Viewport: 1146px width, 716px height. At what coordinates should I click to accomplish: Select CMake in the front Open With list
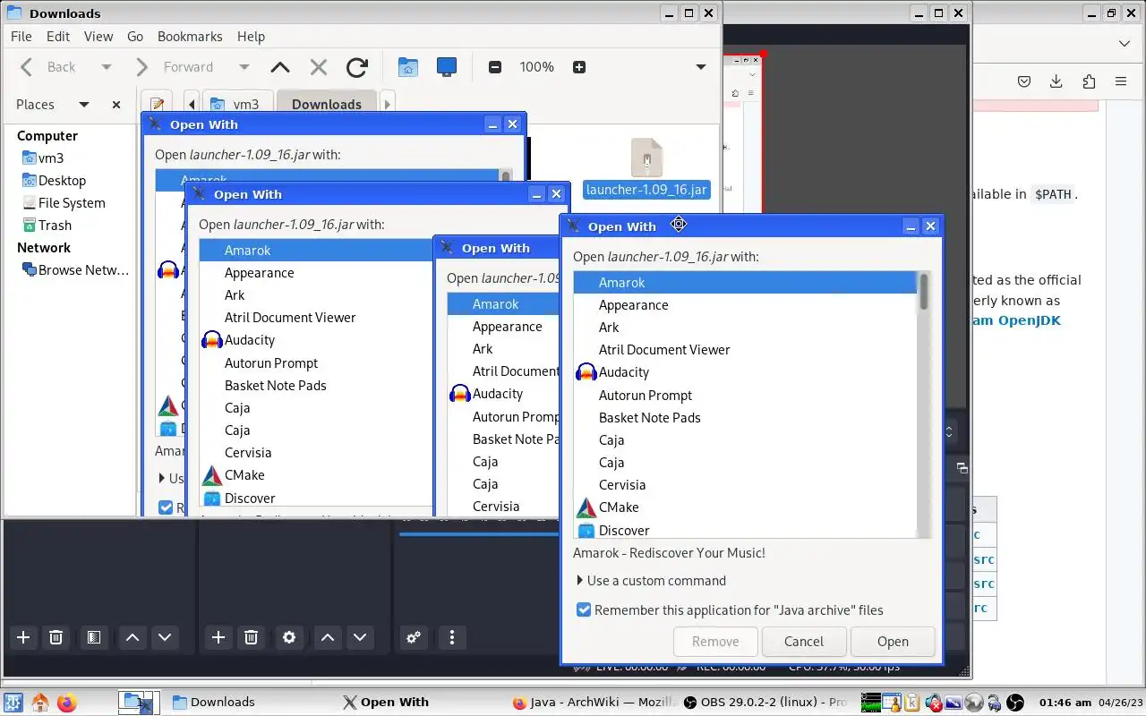pyautogui.click(x=745, y=507)
